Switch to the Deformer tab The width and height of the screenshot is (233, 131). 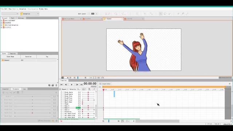point(21,18)
